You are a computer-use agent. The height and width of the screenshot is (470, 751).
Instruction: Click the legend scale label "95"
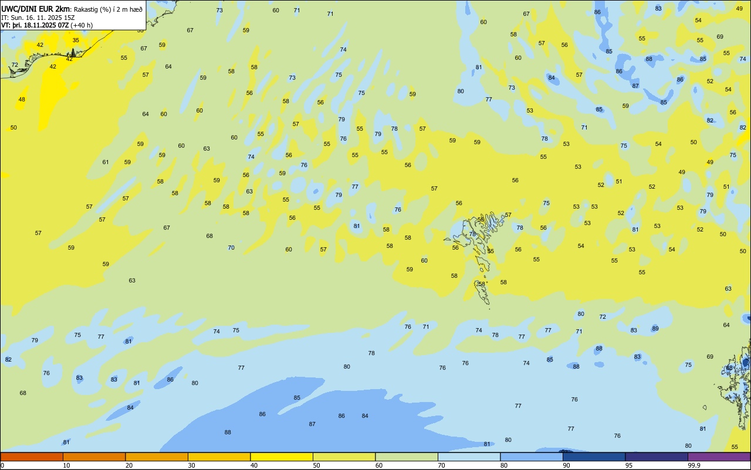point(628,465)
